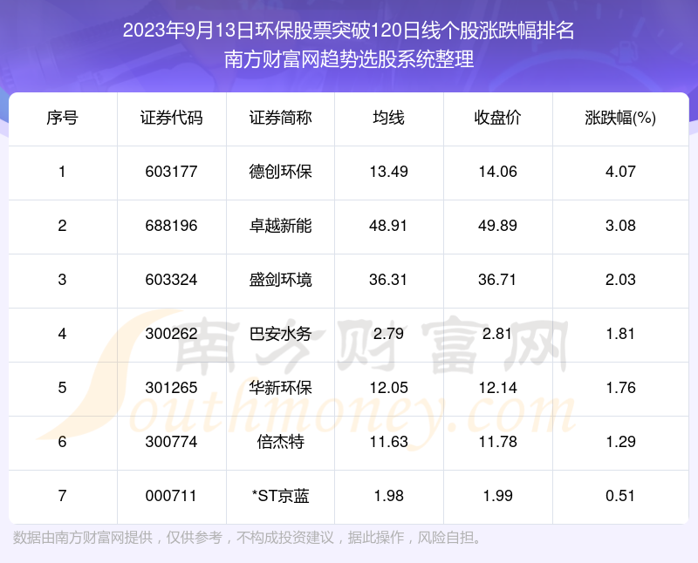Image resolution: width=698 pixels, height=563 pixels.
Task: Click the 收盘价 column header
Action: coord(497,118)
